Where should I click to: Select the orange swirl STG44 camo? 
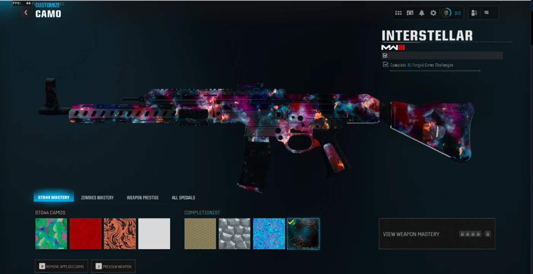pos(120,234)
